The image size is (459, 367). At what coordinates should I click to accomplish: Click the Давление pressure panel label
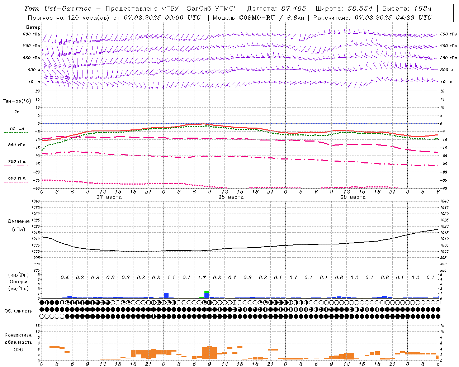(19, 221)
